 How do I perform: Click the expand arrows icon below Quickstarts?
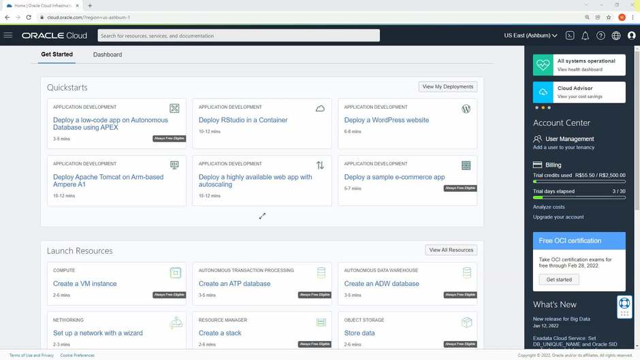pos(262,216)
